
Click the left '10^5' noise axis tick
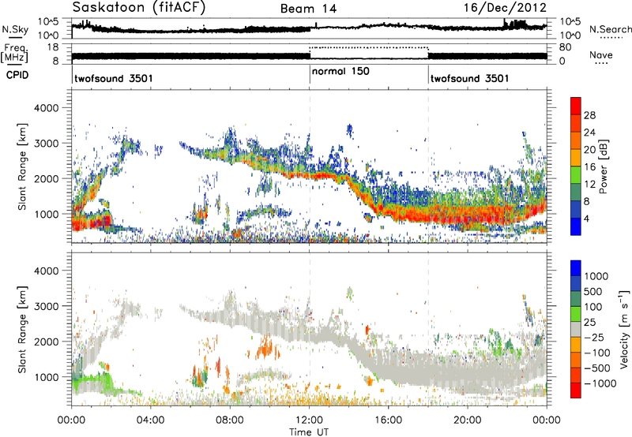click(49, 22)
